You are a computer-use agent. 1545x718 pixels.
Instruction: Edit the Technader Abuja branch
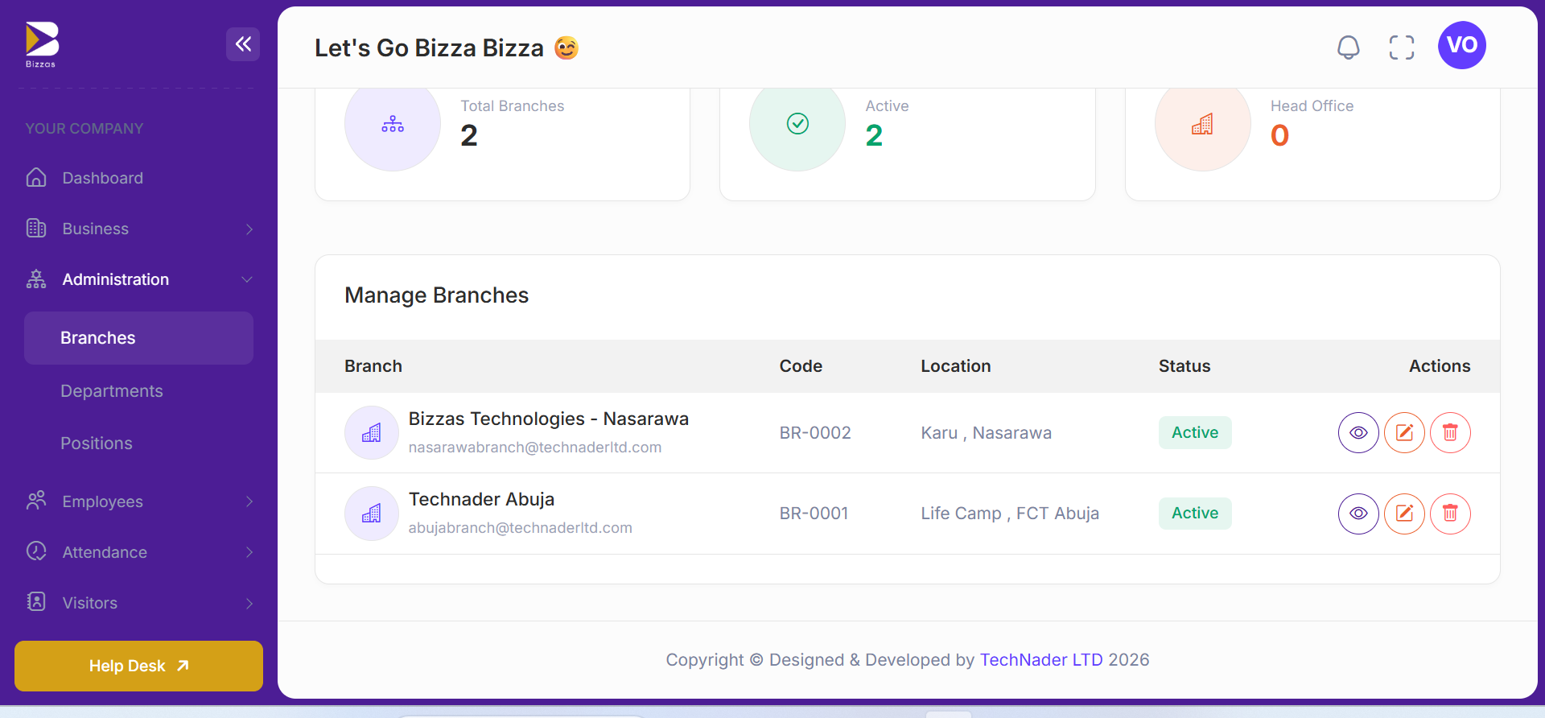1404,514
